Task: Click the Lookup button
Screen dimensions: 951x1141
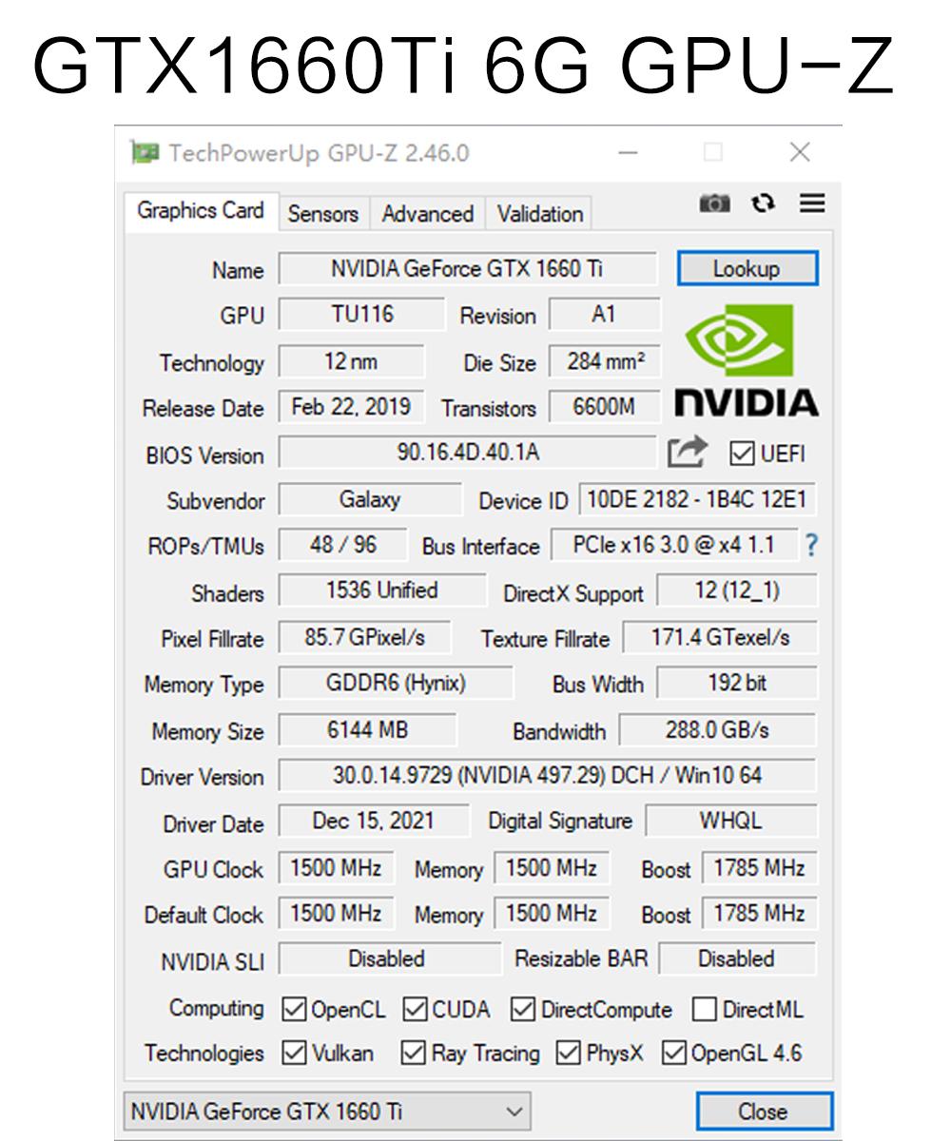Action: (x=747, y=269)
